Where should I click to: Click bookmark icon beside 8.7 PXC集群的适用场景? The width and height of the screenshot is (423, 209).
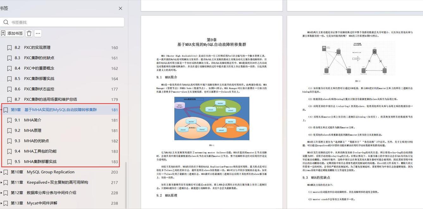pos(9,100)
